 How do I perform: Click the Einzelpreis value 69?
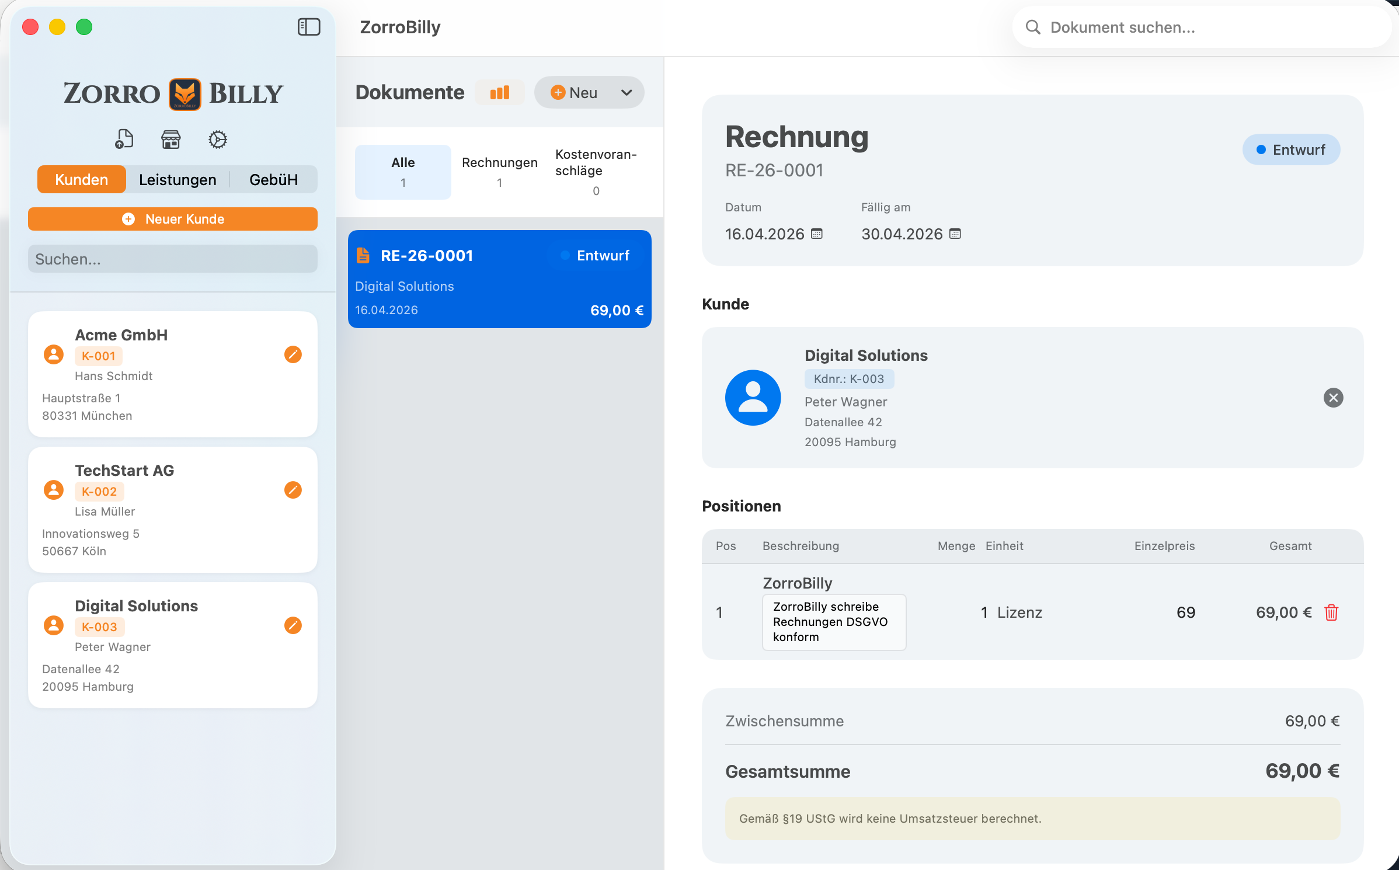click(x=1186, y=613)
